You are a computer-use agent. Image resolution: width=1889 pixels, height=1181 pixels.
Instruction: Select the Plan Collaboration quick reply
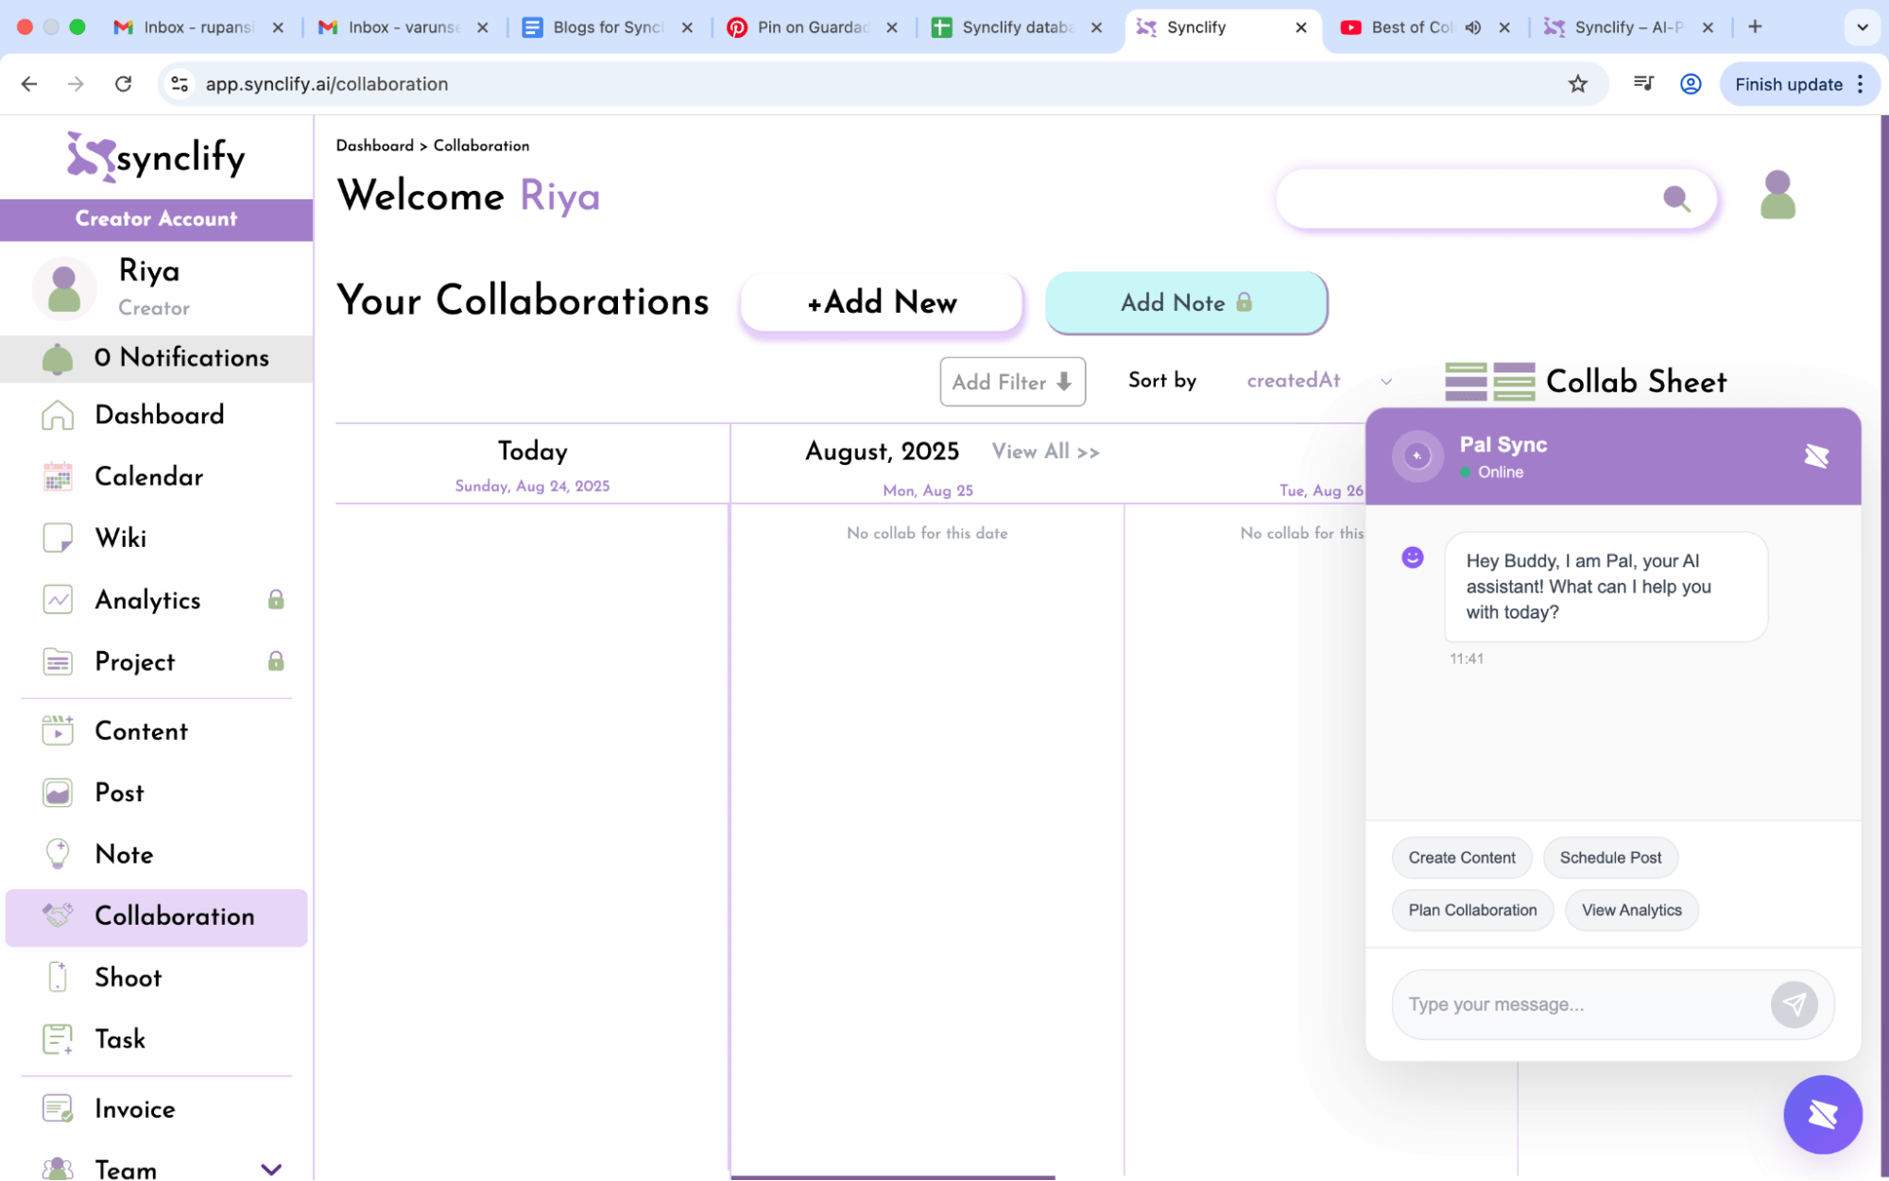(x=1471, y=910)
